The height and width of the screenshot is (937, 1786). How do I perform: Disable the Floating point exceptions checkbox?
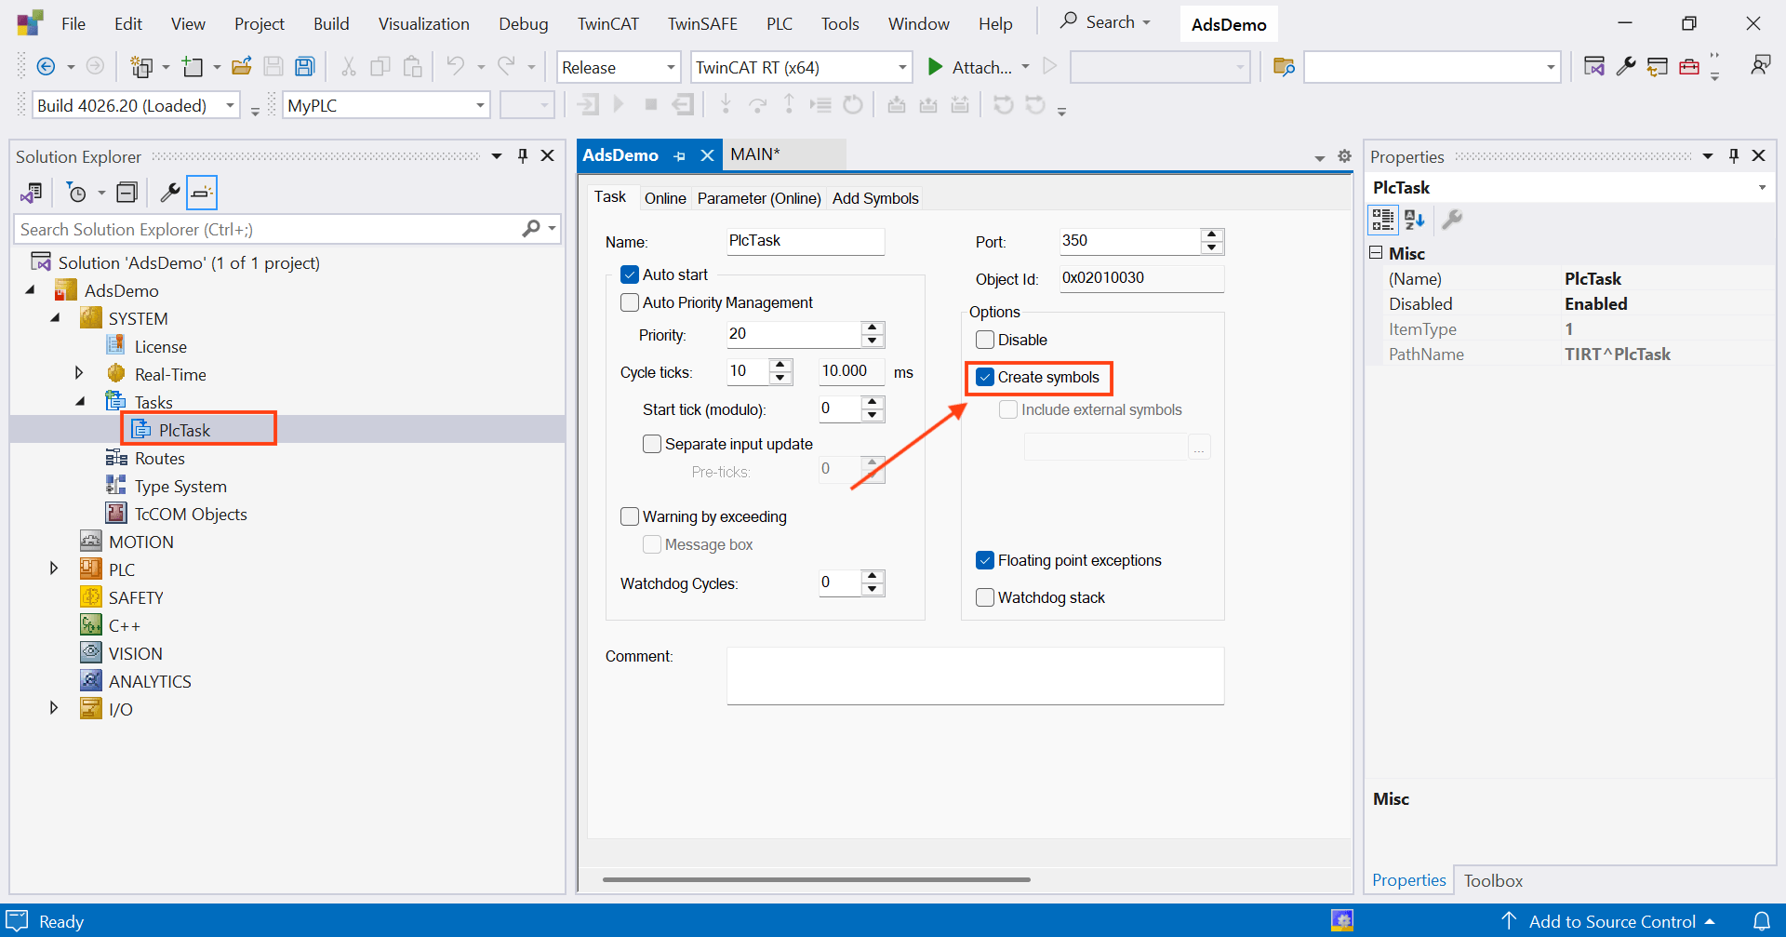coord(986,559)
